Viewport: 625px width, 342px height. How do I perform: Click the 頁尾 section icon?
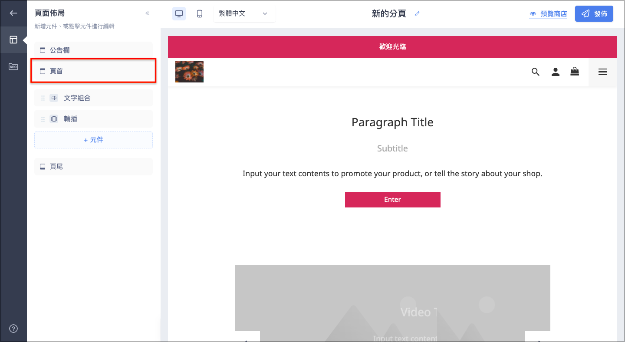click(43, 167)
